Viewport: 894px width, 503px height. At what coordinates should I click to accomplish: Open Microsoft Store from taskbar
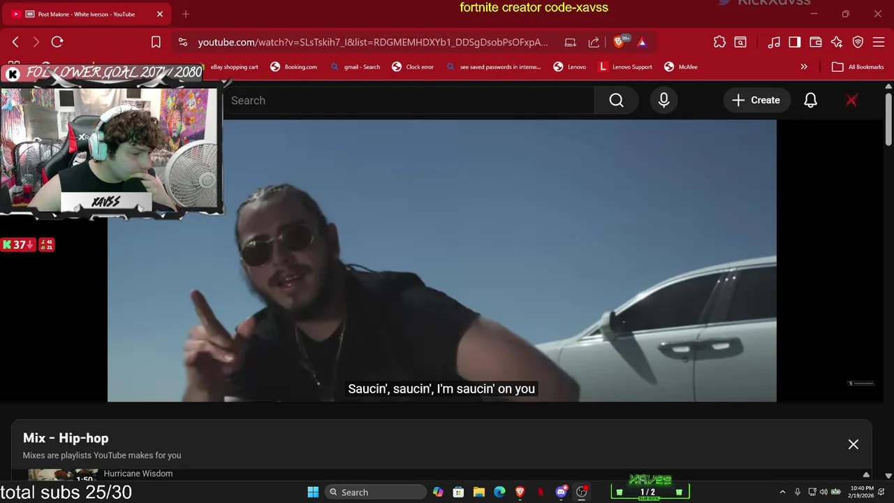click(x=458, y=492)
